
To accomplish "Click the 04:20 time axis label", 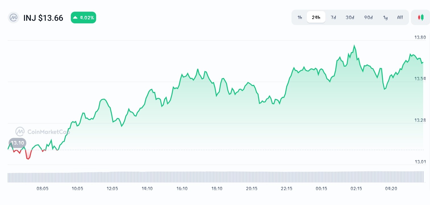I will click(391, 188).
